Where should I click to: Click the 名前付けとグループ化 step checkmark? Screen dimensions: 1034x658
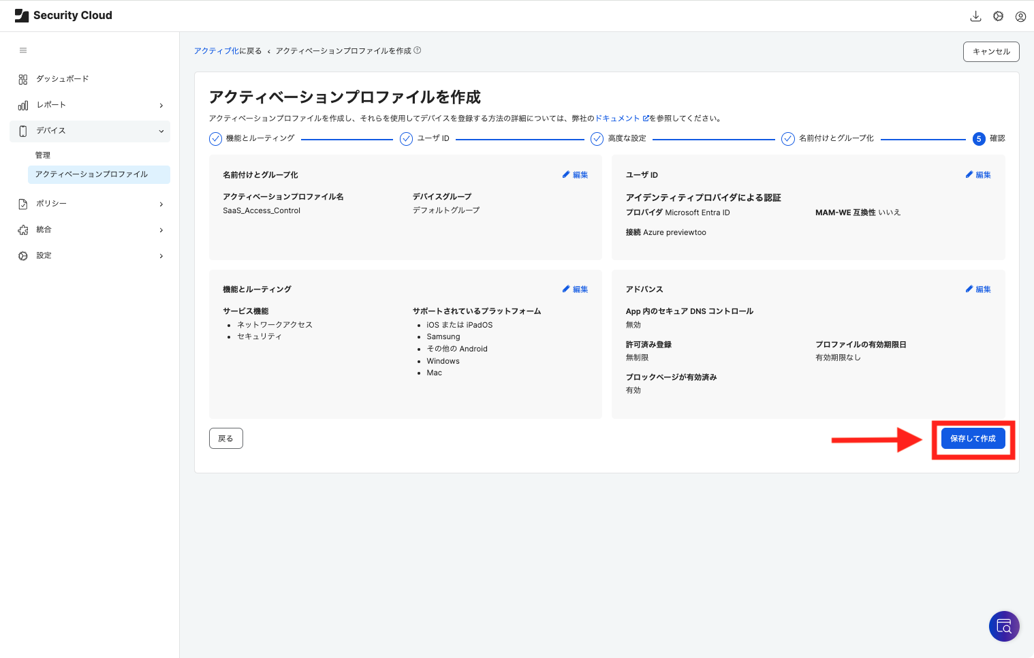(787, 139)
